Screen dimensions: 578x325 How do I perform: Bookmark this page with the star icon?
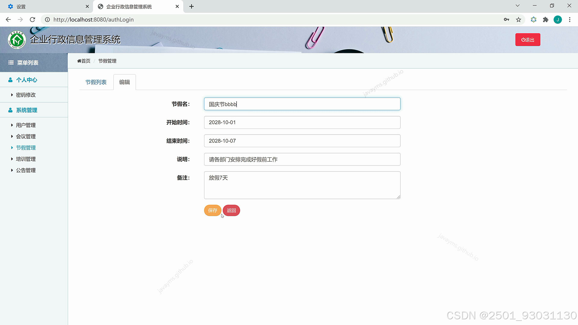[518, 20]
